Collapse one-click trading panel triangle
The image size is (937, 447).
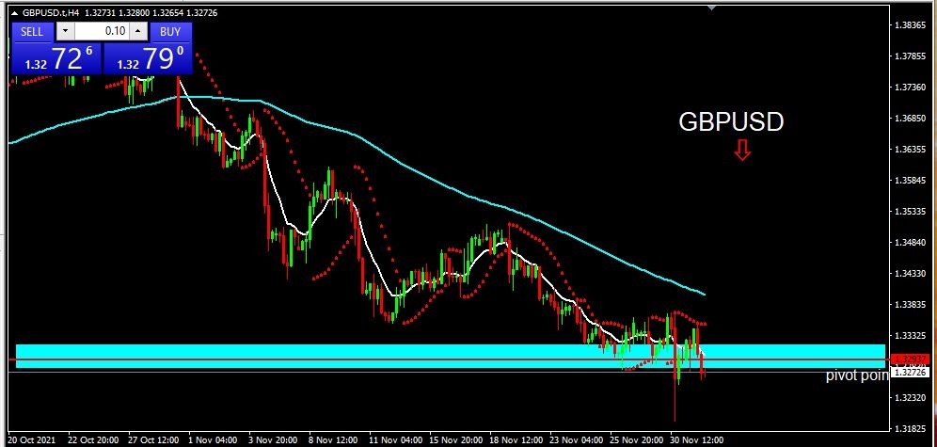(x=15, y=11)
